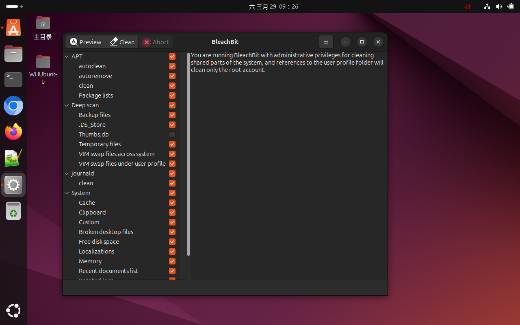Open the BleachBit hamburger menu
Screen dimensions: 520x325
coord(326,42)
